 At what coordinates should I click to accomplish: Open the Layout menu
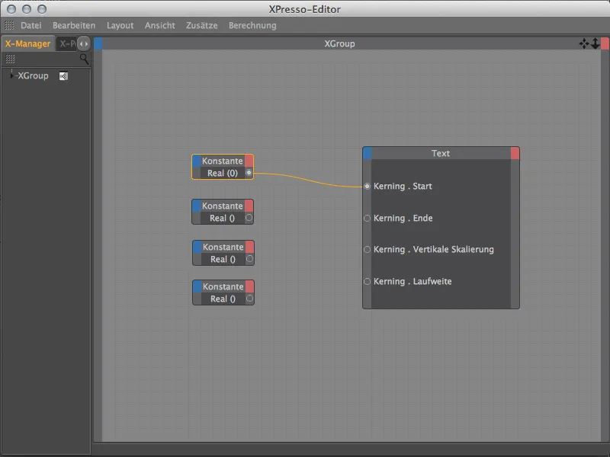point(120,26)
